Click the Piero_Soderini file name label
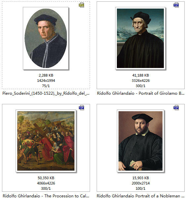190x201 pixels. coord(46,93)
